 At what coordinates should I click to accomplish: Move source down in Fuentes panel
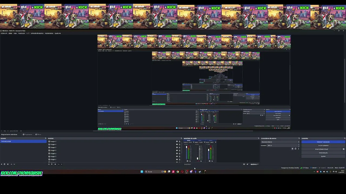click(x=61, y=164)
